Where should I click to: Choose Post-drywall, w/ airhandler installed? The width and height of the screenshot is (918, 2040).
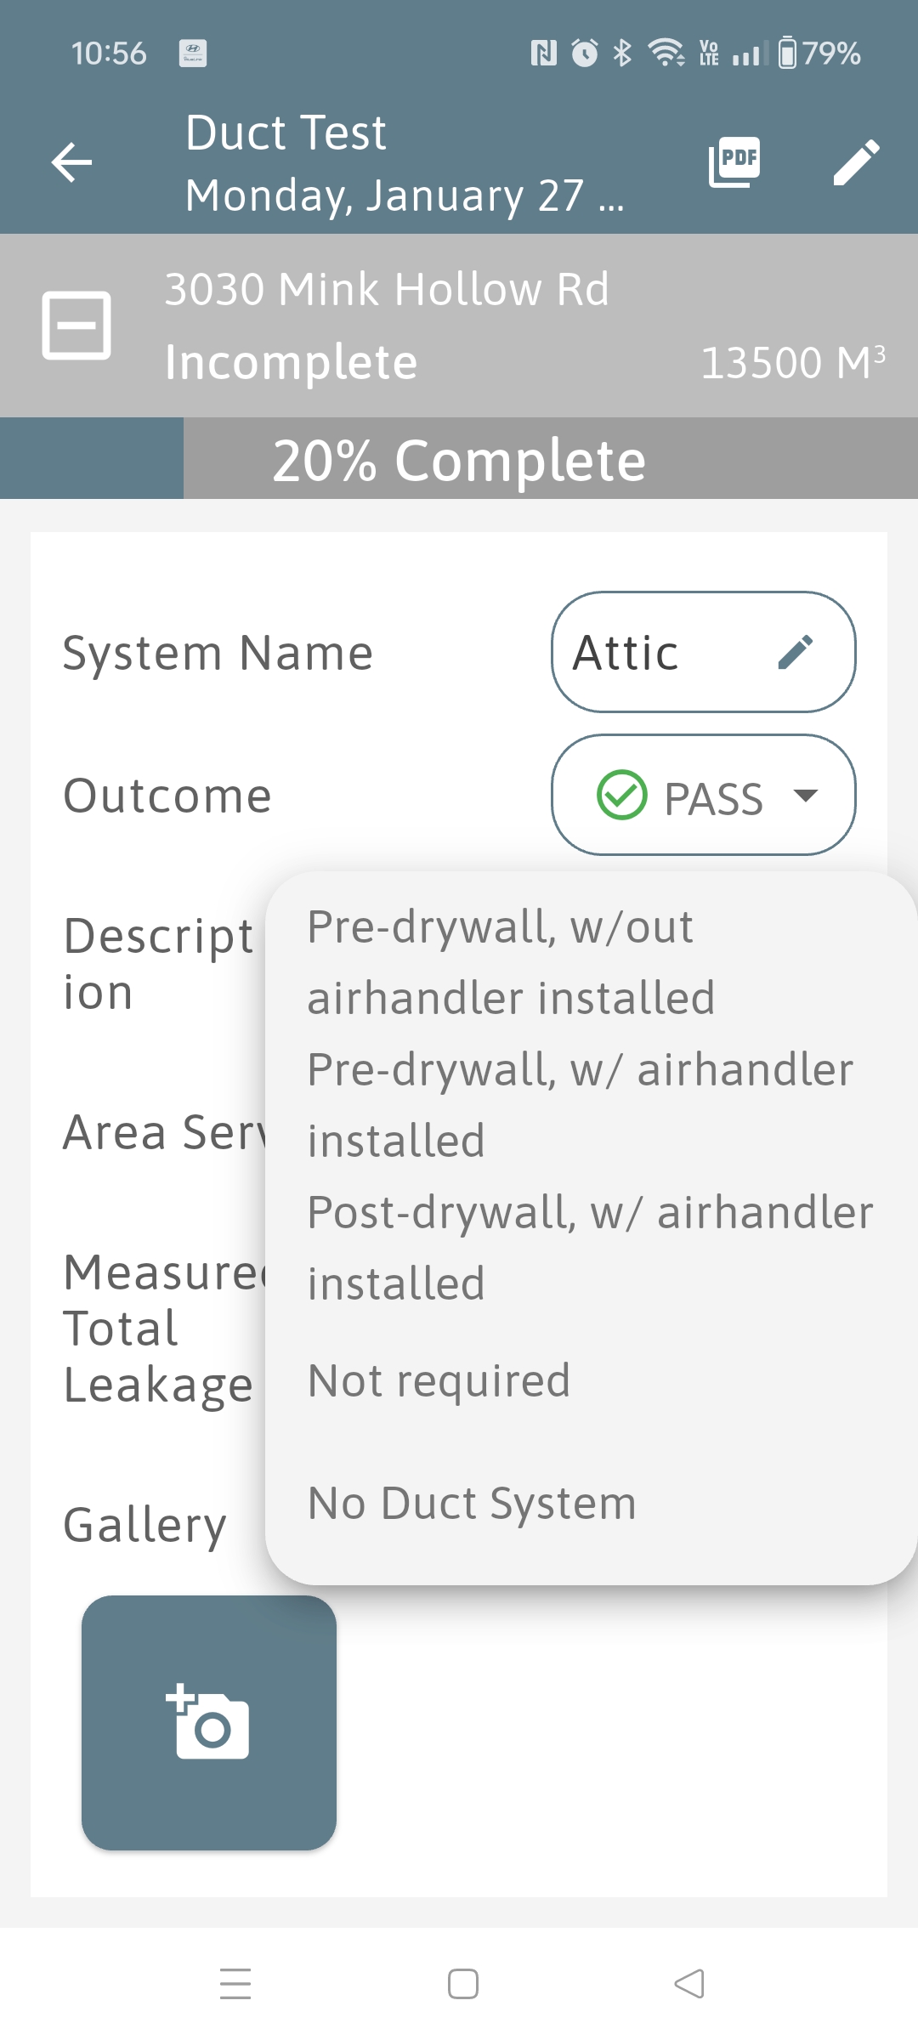(590, 1247)
